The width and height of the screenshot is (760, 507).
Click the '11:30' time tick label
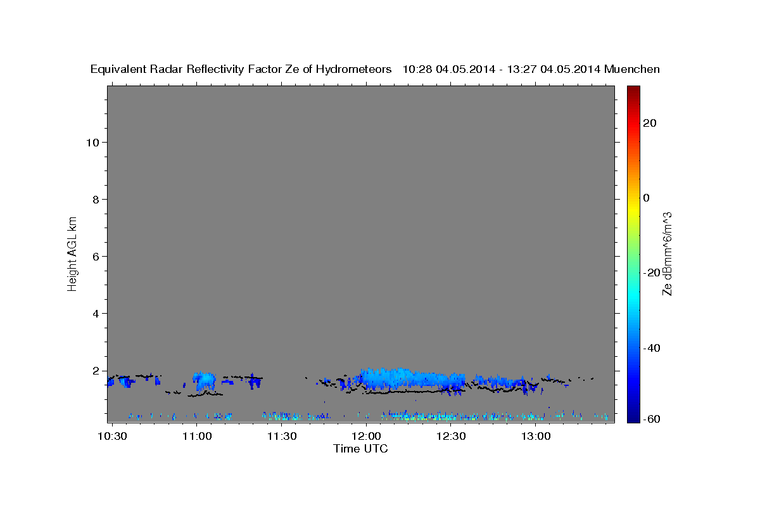pyautogui.click(x=281, y=436)
